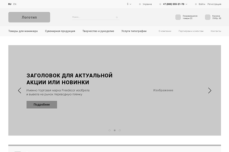Open the Корзина 2500р. (4) link

point(217,17)
